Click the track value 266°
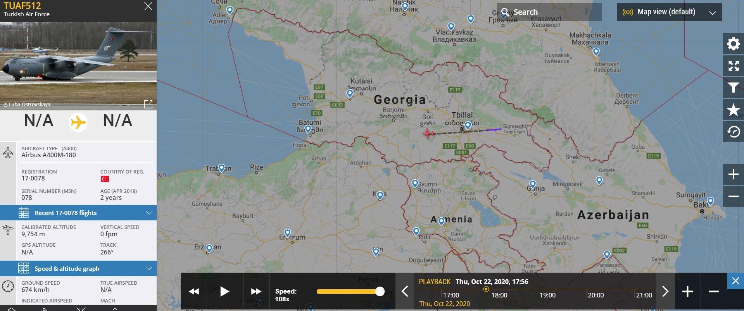 [x=107, y=252]
